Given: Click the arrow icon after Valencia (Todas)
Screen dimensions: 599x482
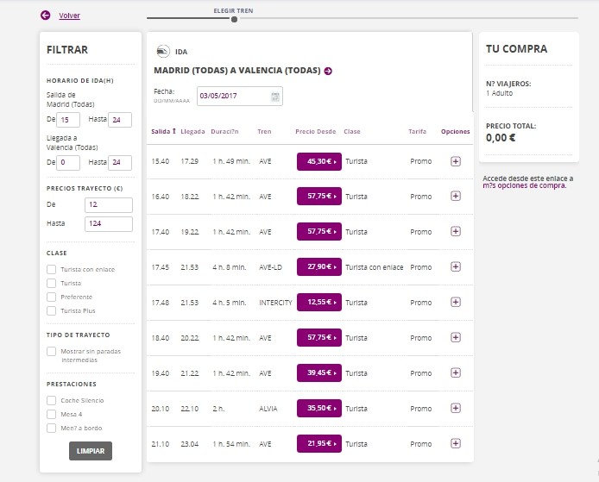Looking at the screenshot, I should click(x=328, y=71).
